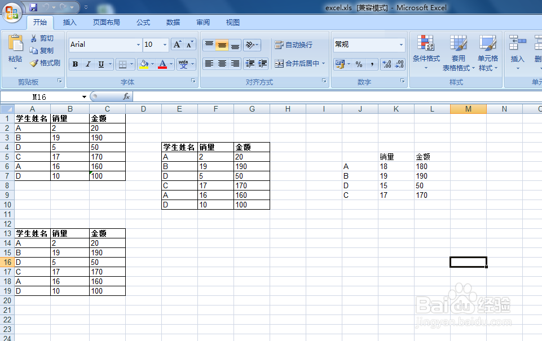The image size is (542, 341).
Task: Copy selection with the Copy icon
Action: [33, 50]
